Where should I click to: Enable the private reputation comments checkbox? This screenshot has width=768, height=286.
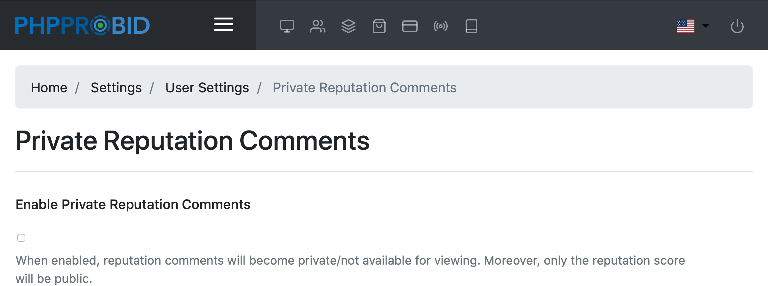tap(21, 238)
